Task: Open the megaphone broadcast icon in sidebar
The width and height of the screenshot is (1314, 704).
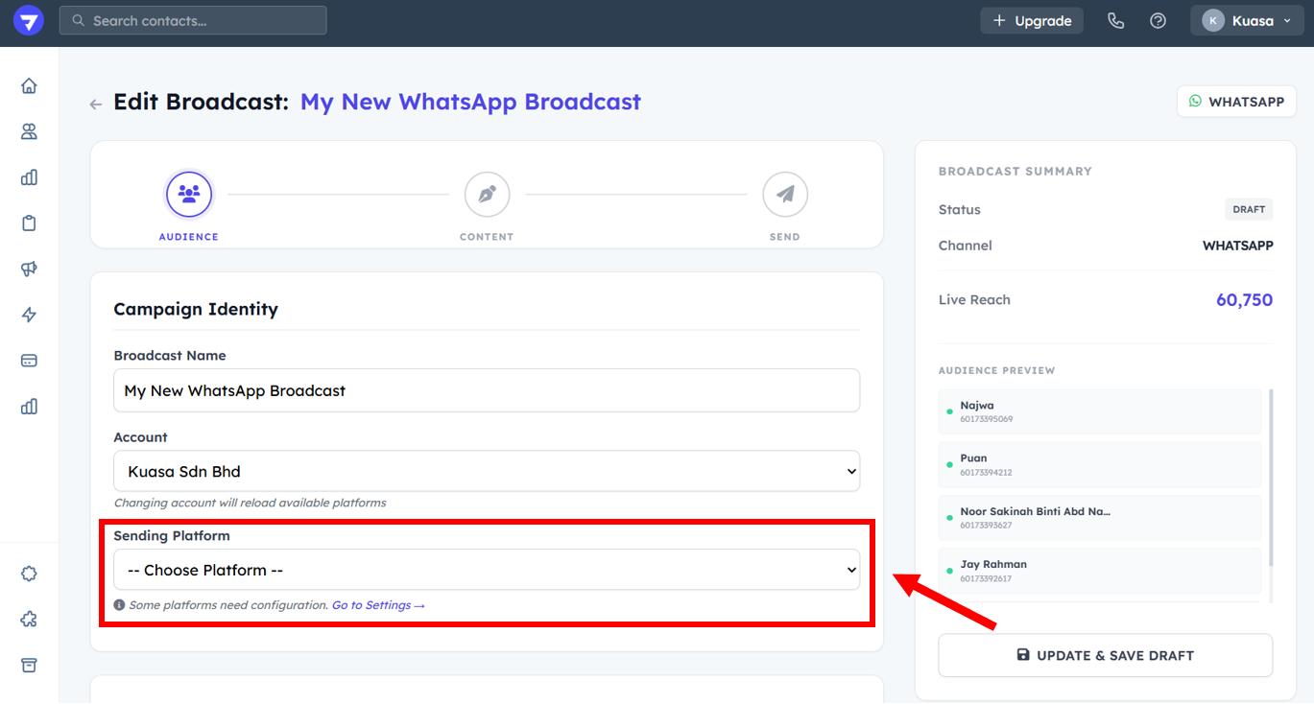Action: (29, 270)
